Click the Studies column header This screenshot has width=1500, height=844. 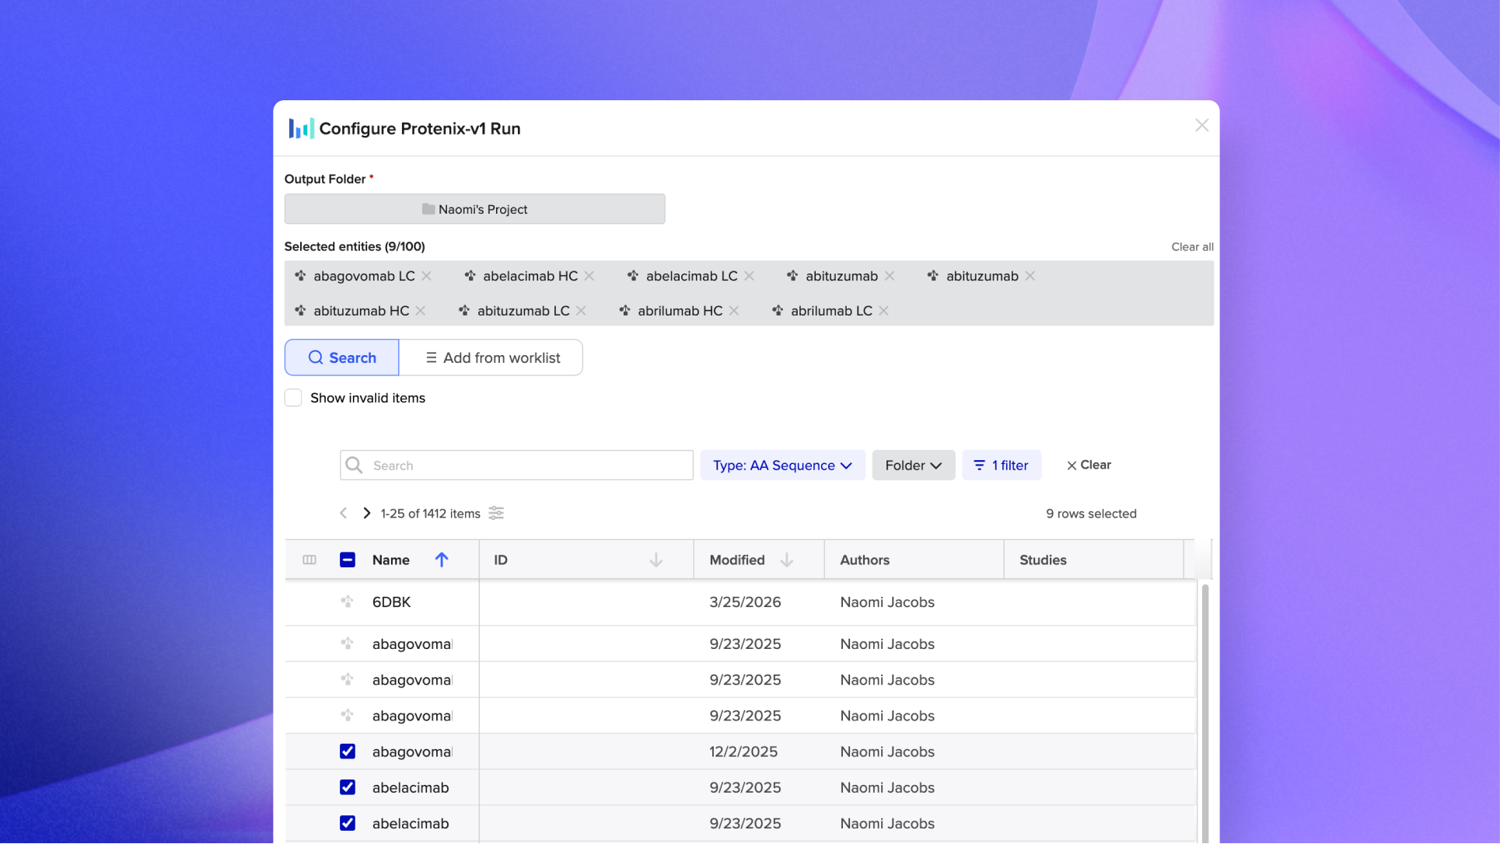pos(1043,560)
